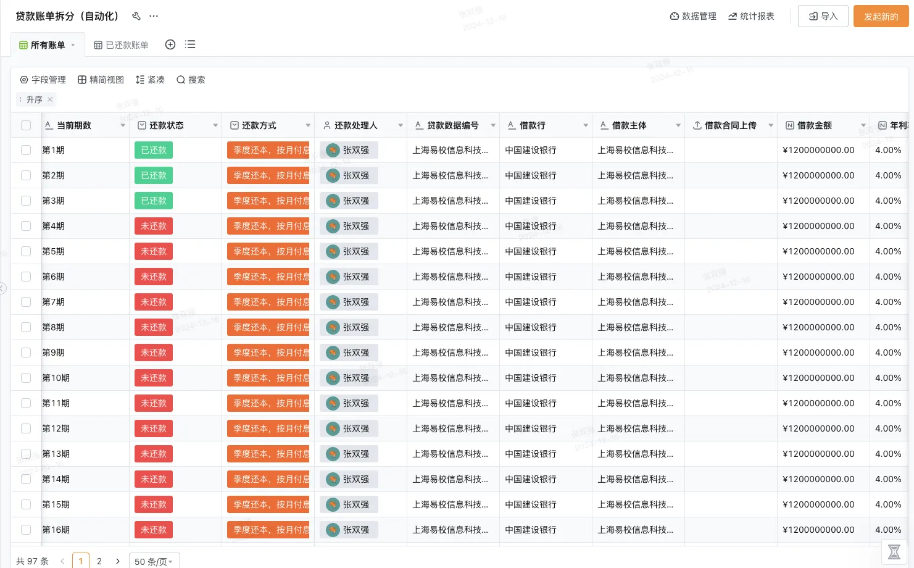Open the 50条/页 page size dropdown
Image resolution: width=914 pixels, height=568 pixels.
click(154, 561)
